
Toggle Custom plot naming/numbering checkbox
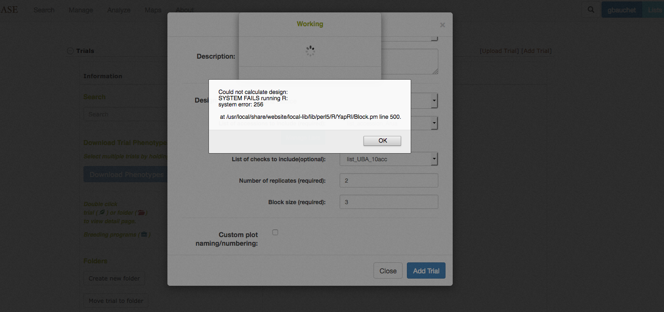(x=275, y=232)
